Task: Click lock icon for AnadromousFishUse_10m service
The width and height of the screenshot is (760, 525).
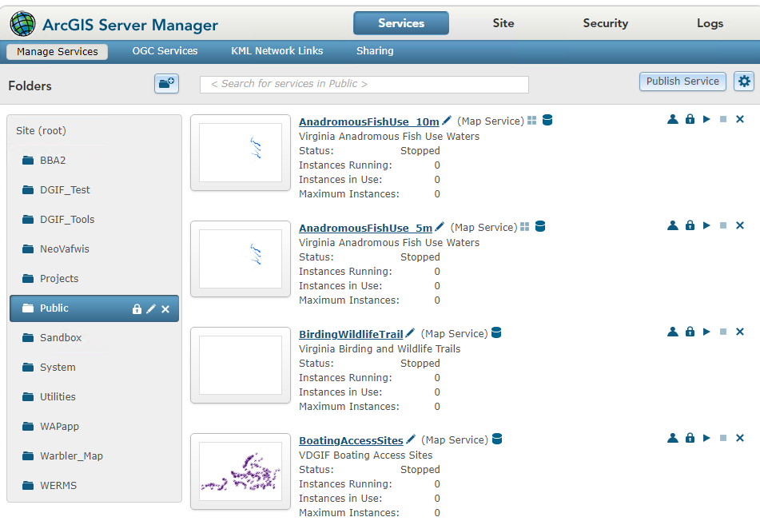Action: coord(690,119)
